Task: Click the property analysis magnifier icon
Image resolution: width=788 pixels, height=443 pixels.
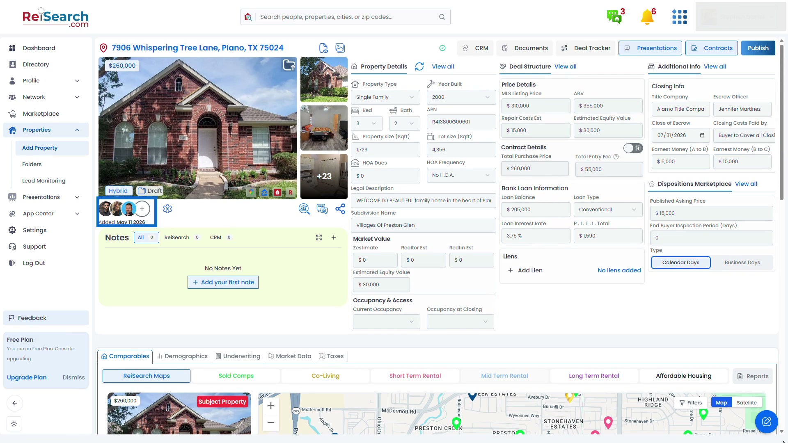Action: click(304, 209)
